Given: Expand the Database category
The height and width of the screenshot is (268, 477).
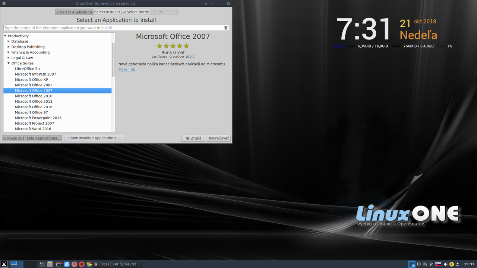Looking at the screenshot, I should [x=9, y=41].
